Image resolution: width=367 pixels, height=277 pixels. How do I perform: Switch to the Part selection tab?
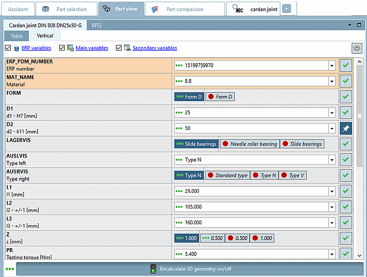pos(66,9)
